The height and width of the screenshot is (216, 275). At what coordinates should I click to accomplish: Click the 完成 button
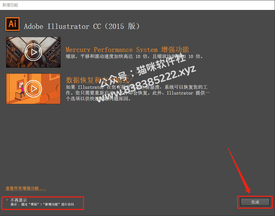(x=255, y=202)
